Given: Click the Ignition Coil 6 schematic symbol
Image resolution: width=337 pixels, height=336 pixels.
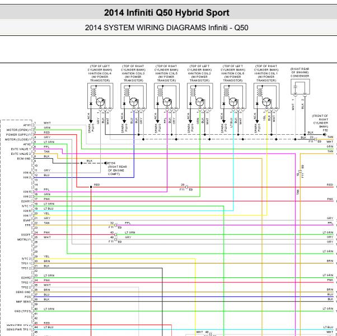Looking at the screenshot, I should pos(233,96).
